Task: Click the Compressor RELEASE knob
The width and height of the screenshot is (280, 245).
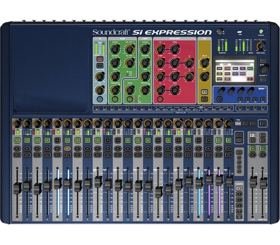Action: (145, 62)
